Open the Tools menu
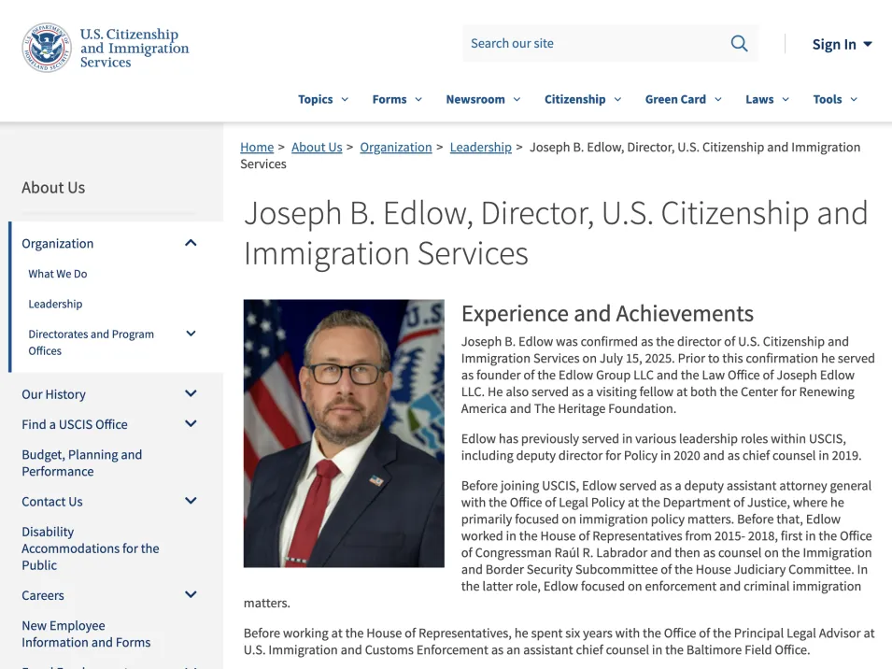Screen dimensions: 892x669 (x=835, y=100)
